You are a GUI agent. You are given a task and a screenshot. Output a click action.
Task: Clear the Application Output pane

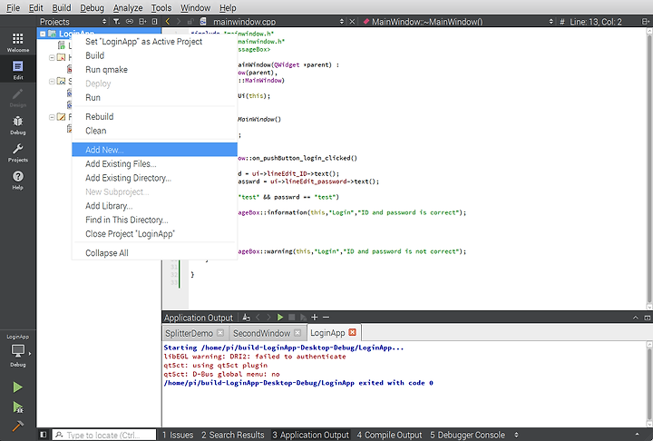point(246,318)
